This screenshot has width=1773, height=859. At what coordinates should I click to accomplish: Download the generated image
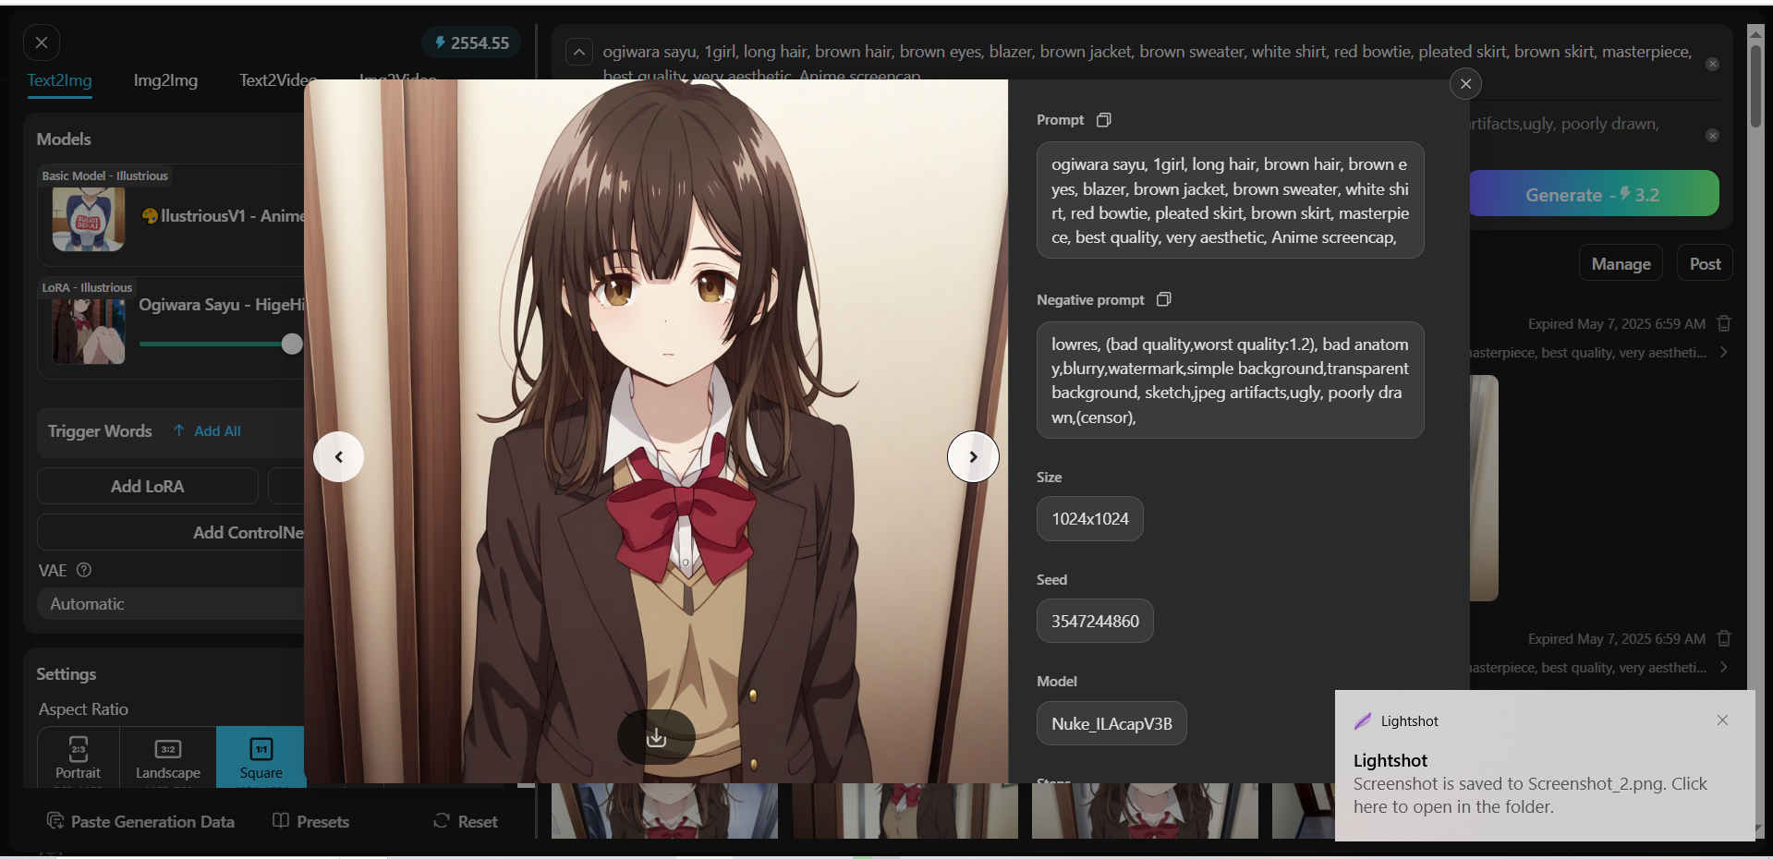[x=656, y=737]
